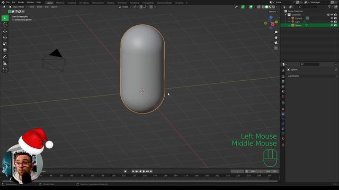Select the Annotate pencil tool

5,57
